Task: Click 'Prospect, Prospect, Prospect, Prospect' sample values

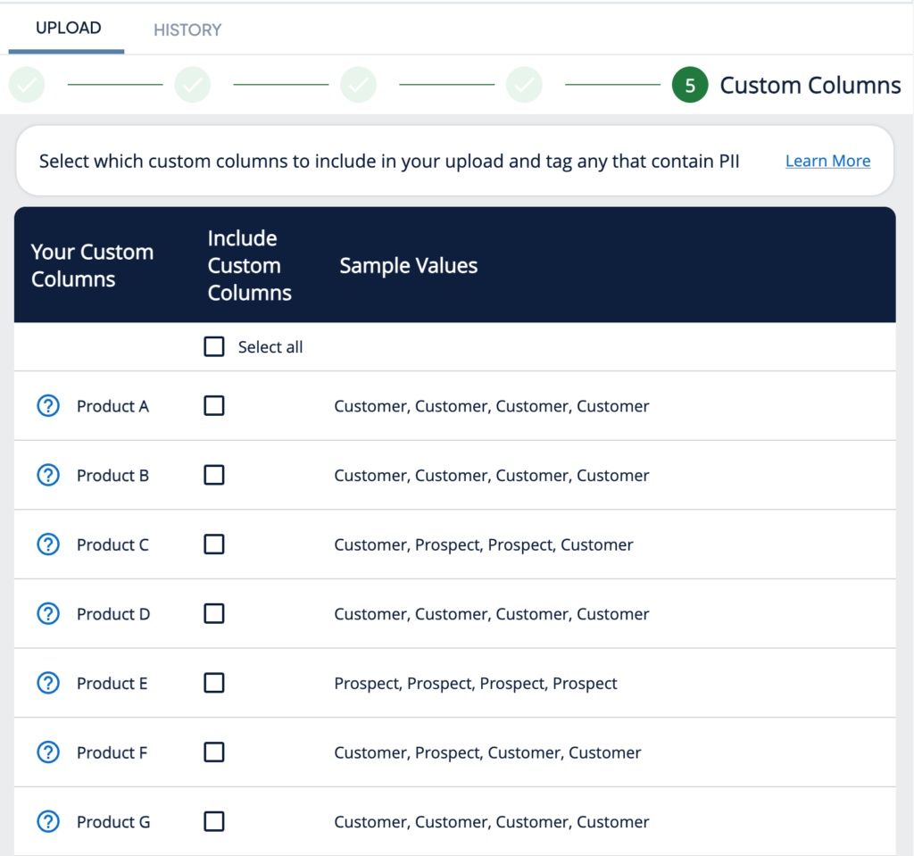Action: click(476, 684)
